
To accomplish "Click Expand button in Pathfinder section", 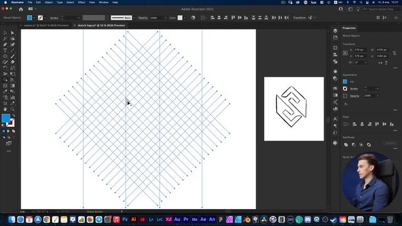I will (390, 143).
